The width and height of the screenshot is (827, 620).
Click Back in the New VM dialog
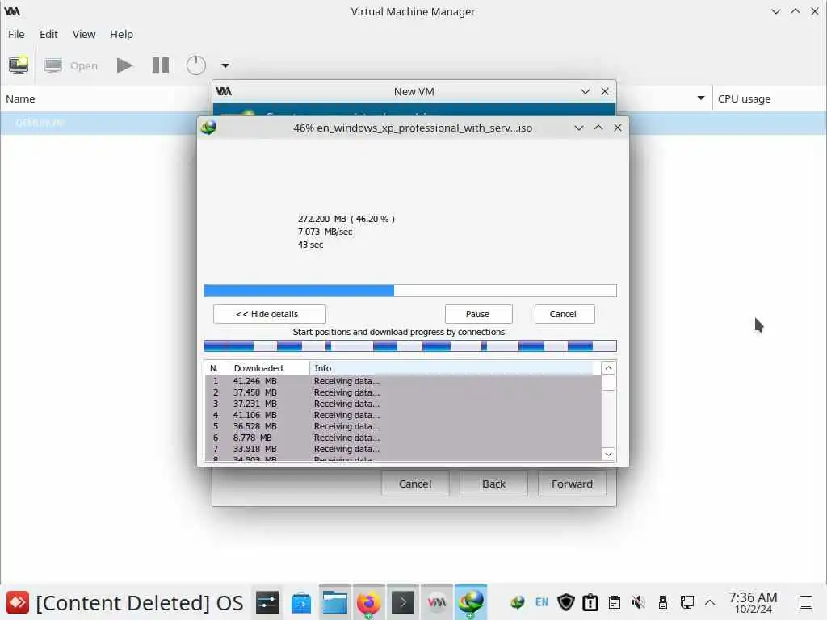coord(493,484)
